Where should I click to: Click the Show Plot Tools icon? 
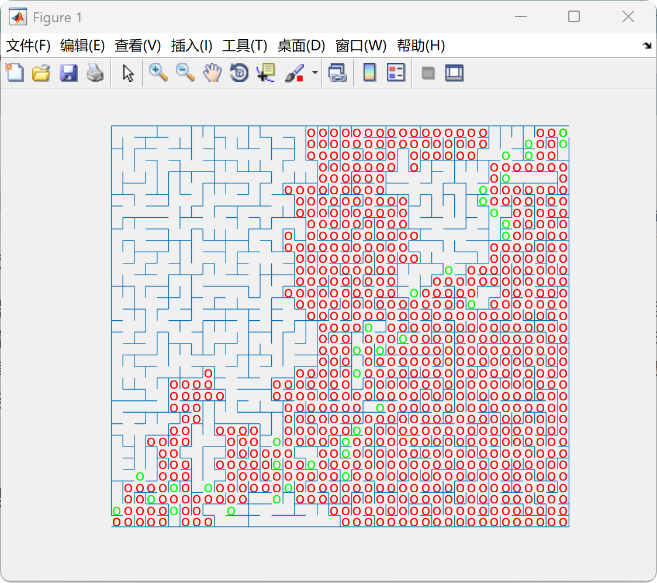click(454, 73)
